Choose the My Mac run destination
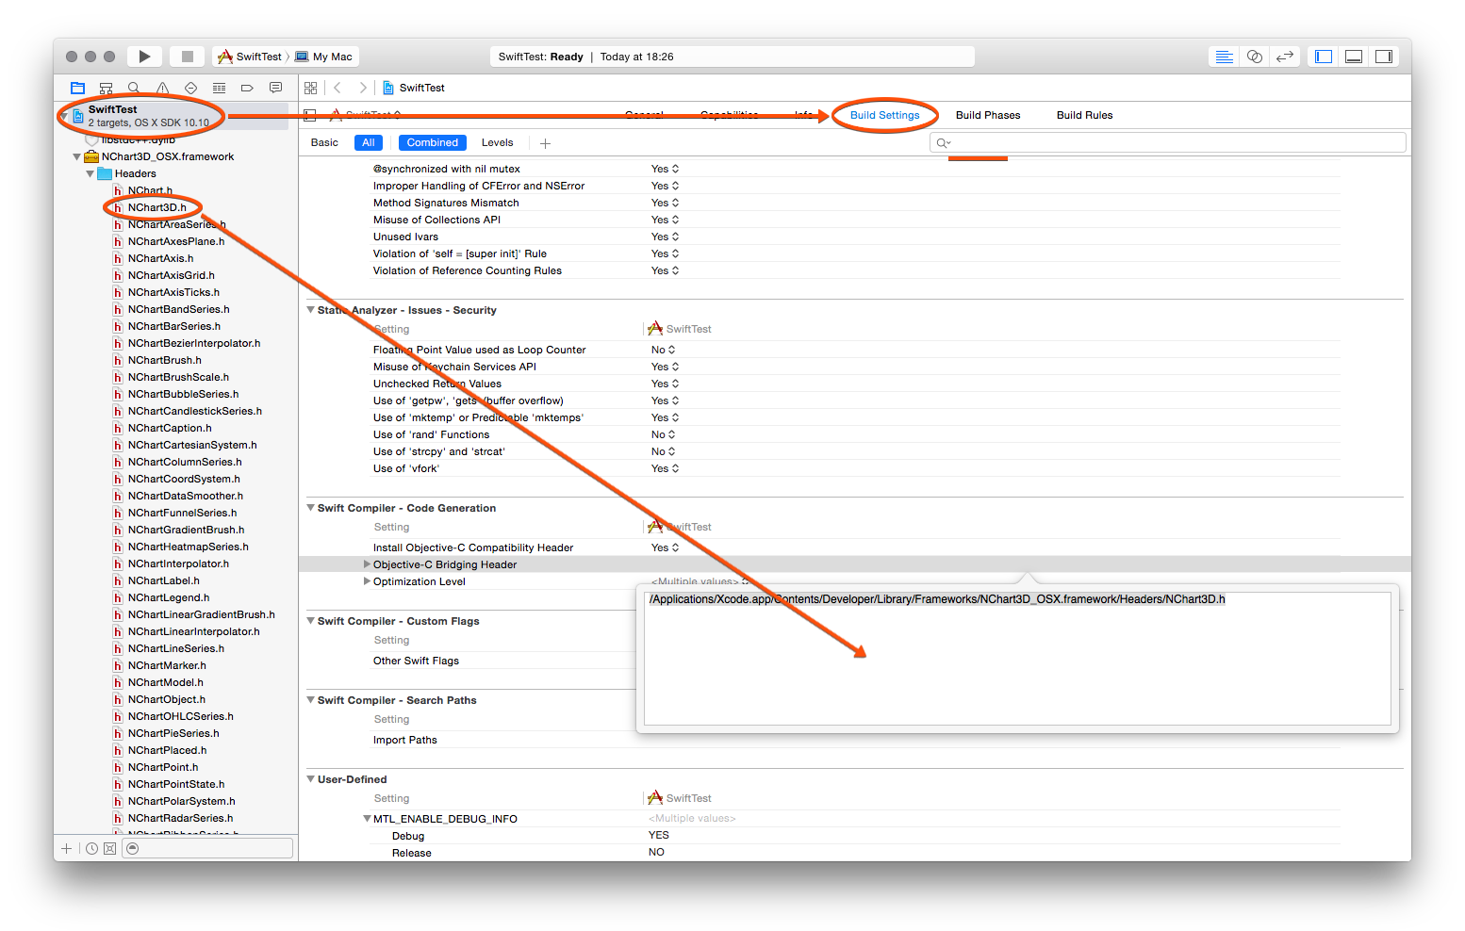The image size is (1465, 931). pyautogui.click(x=324, y=57)
